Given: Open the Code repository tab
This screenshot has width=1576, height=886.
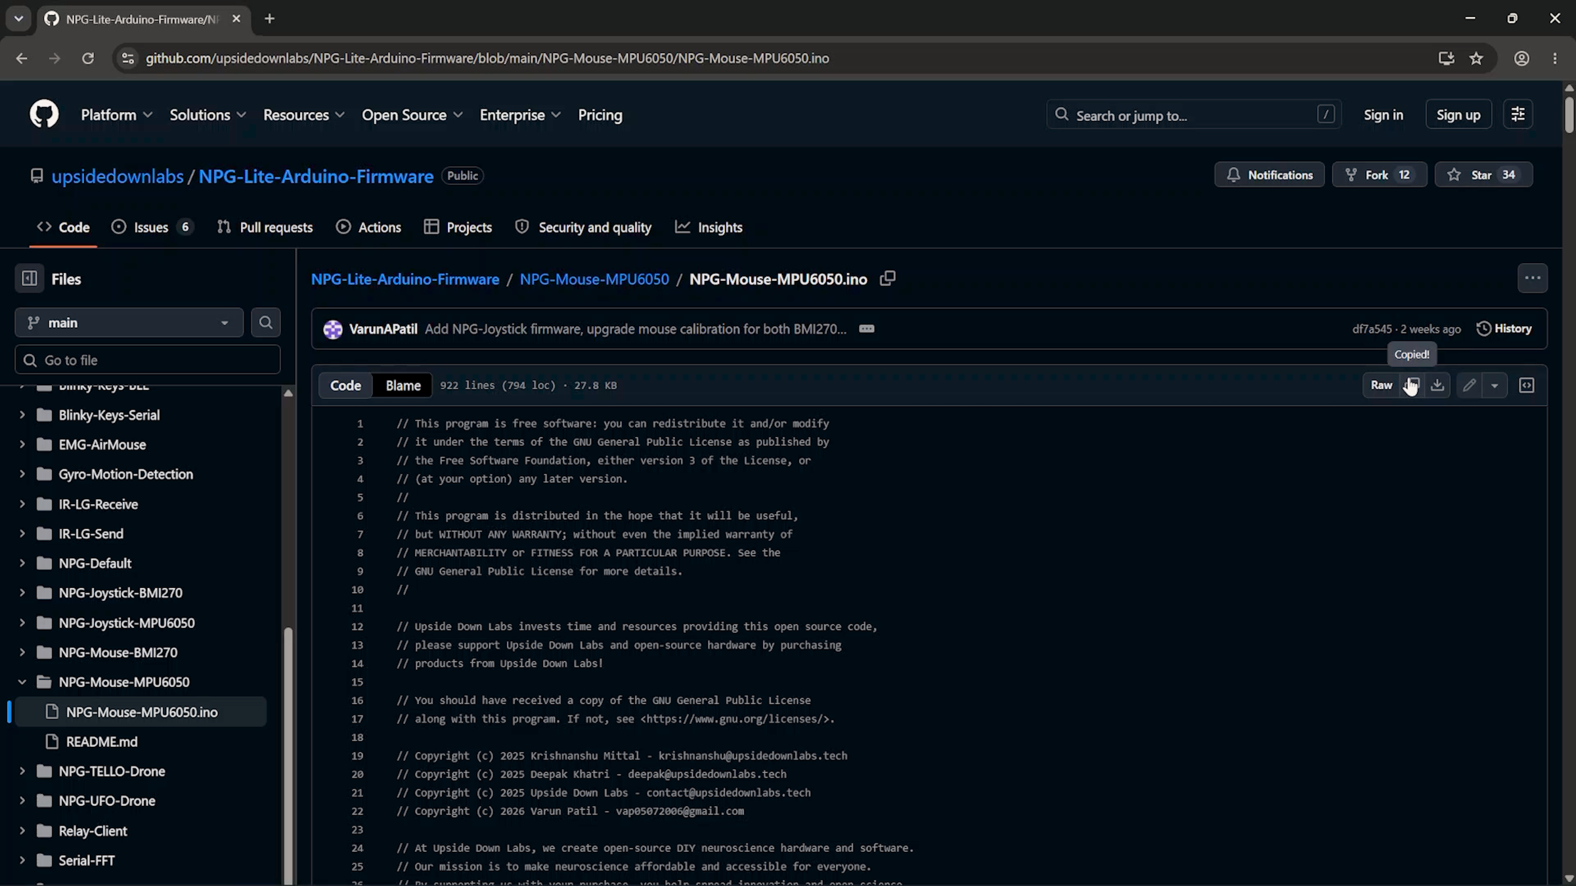Looking at the screenshot, I should coord(63,227).
